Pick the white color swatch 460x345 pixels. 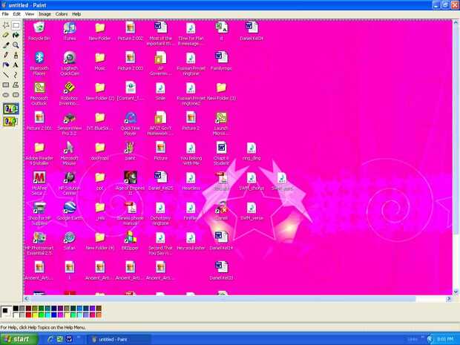(x=16, y=315)
